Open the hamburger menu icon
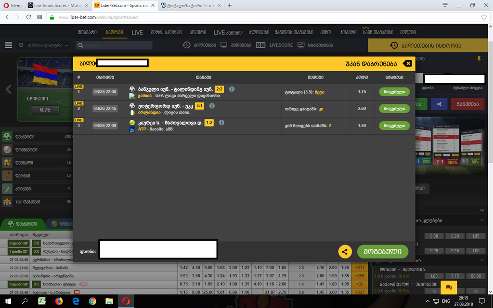Screen dimensions: 493x308 (x=9, y=45)
